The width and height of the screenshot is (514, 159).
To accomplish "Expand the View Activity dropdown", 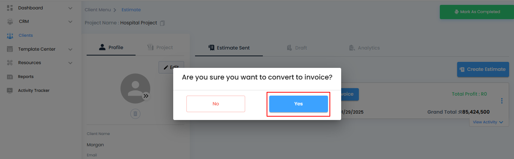I will pyautogui.click(x=488, y=122).
